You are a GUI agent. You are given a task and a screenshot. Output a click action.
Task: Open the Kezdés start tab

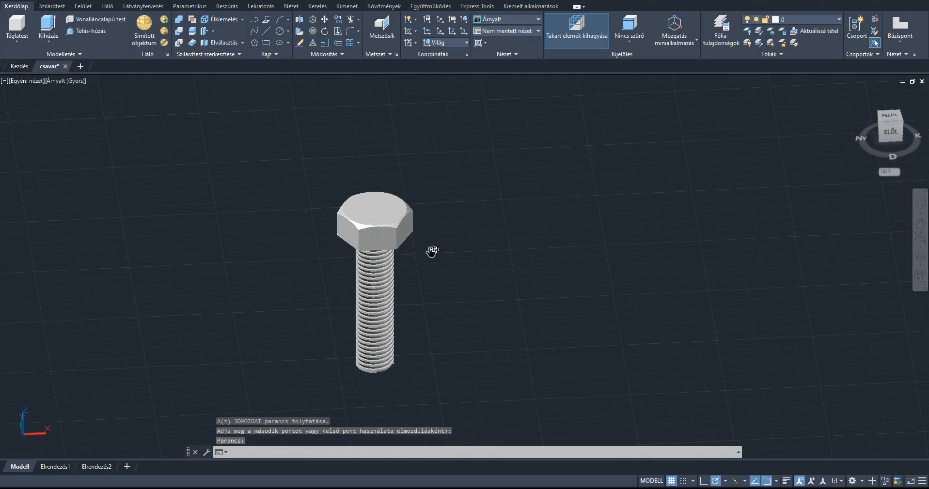click(19, 66)
